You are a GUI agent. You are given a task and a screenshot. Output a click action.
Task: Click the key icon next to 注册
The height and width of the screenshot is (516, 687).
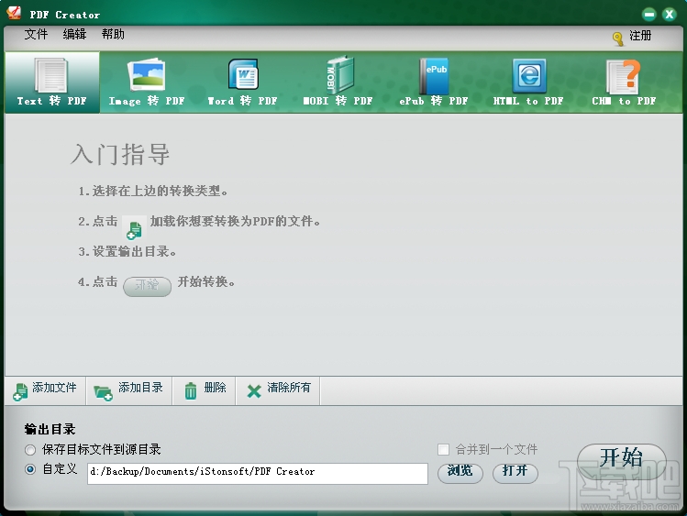618,38
